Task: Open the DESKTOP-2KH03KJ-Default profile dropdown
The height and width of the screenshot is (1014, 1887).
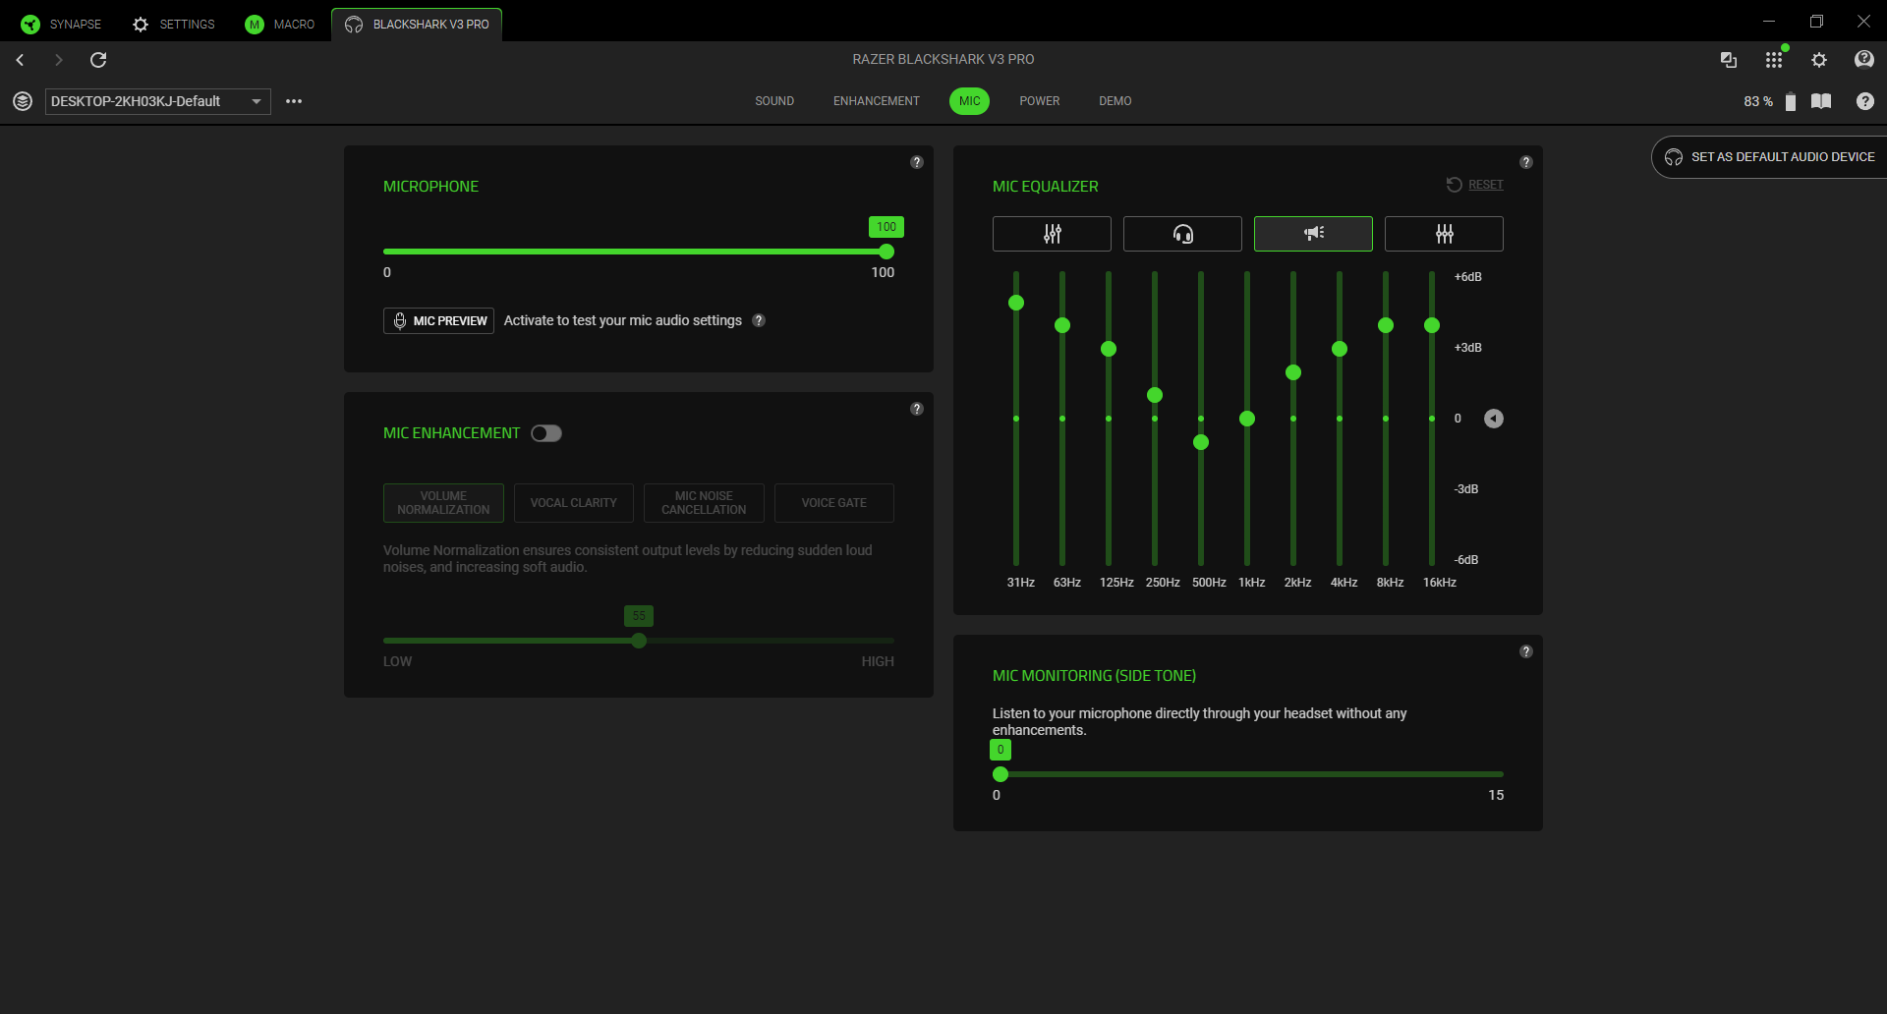Action: pyautogui.click(x=157, y=101)
